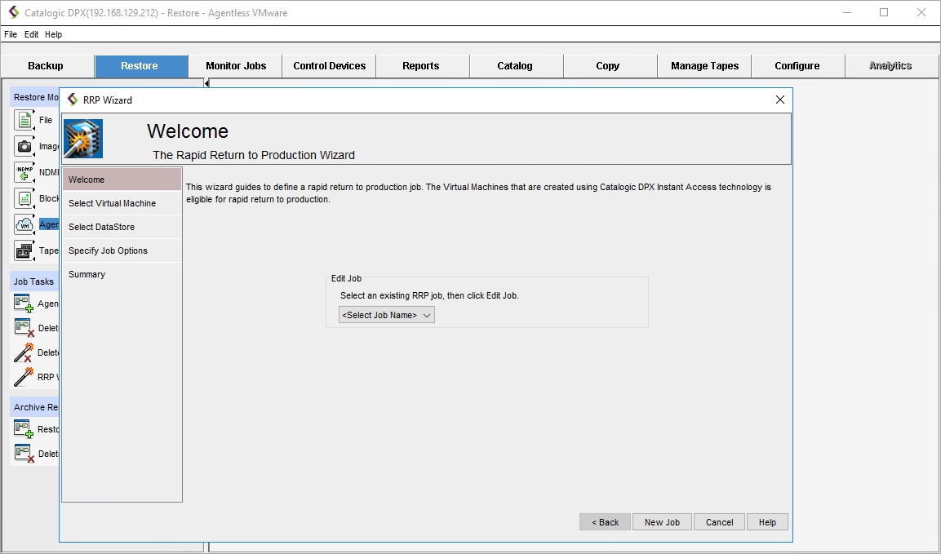This screenshot has width=941, height=554.
Task: Click the Archive Restore job icon
Action: (x=24, y=429)
